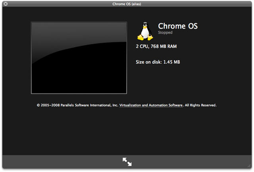Click empty bottom toolbar right of fullscreen arrows
The image size is (254, 172).
[190, 162]
